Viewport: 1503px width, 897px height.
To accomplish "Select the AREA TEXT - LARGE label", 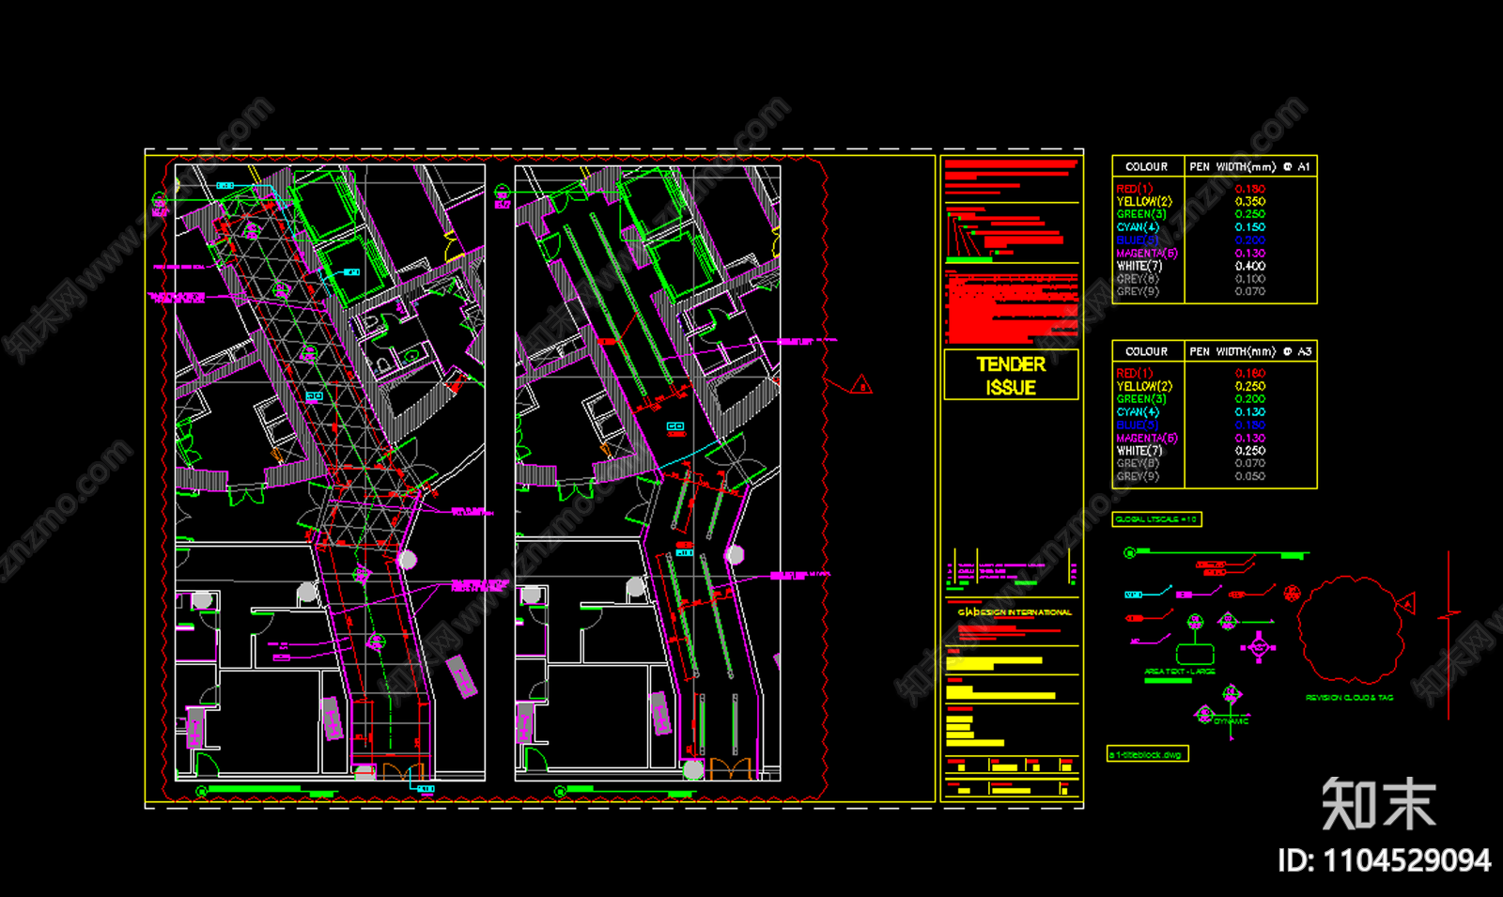I will (1180, 672).
